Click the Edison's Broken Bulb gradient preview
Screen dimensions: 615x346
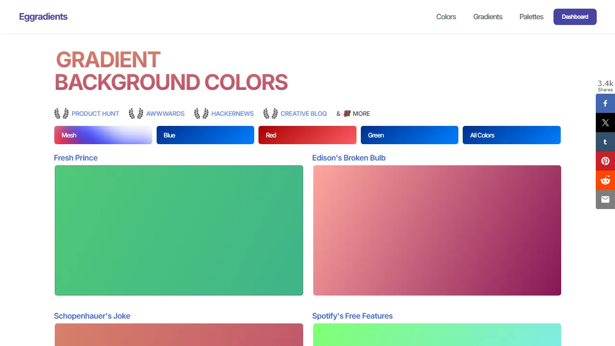coord(437,230)
